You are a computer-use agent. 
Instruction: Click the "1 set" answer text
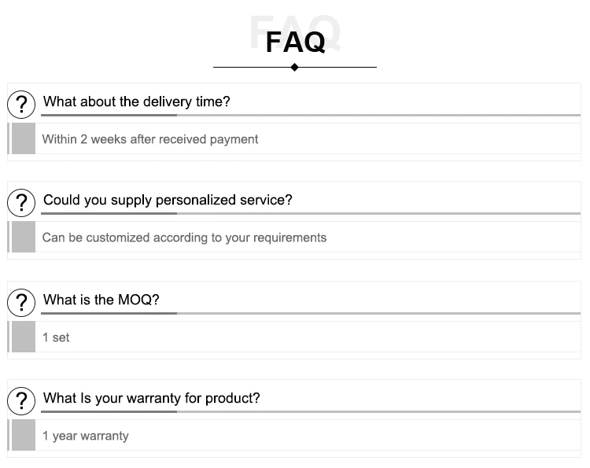point(56,337)
